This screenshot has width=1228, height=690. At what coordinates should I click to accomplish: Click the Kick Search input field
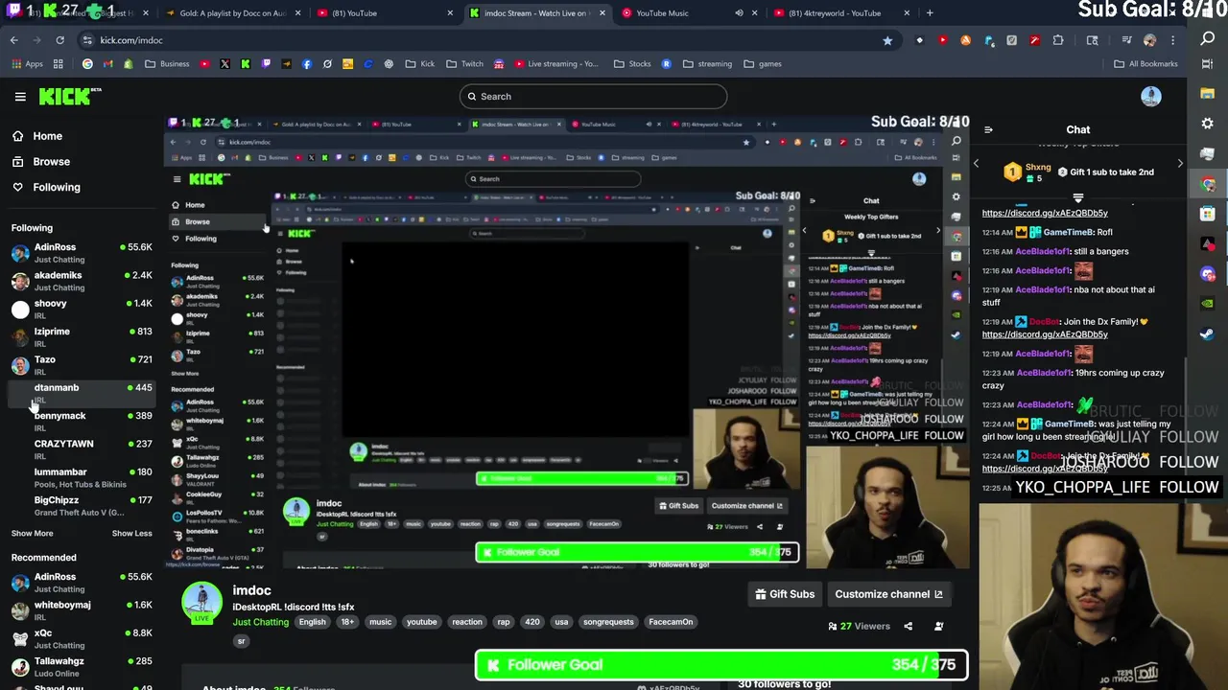click(593, 96)
